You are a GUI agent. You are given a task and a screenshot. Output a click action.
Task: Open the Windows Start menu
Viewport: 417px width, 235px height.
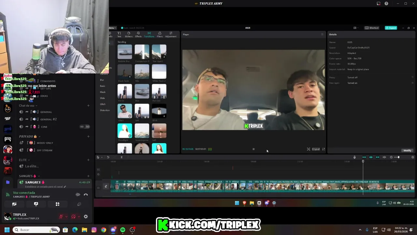(7, 230)
